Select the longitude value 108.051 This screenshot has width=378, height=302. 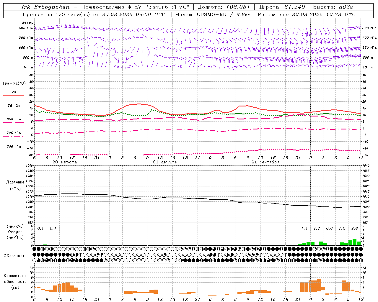[238, 7]
